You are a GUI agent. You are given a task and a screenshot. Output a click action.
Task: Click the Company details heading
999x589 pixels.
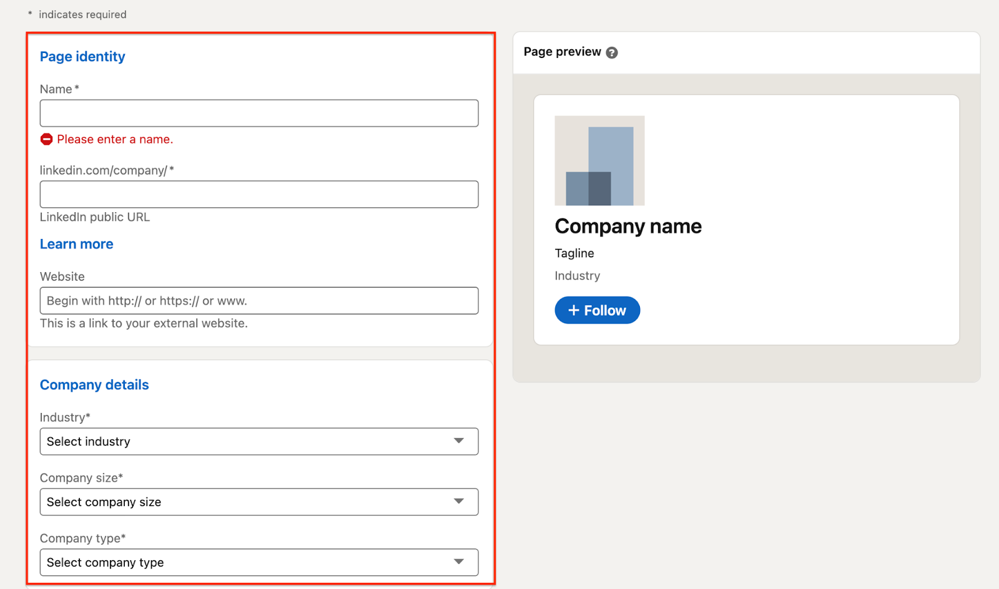[94, 385]
